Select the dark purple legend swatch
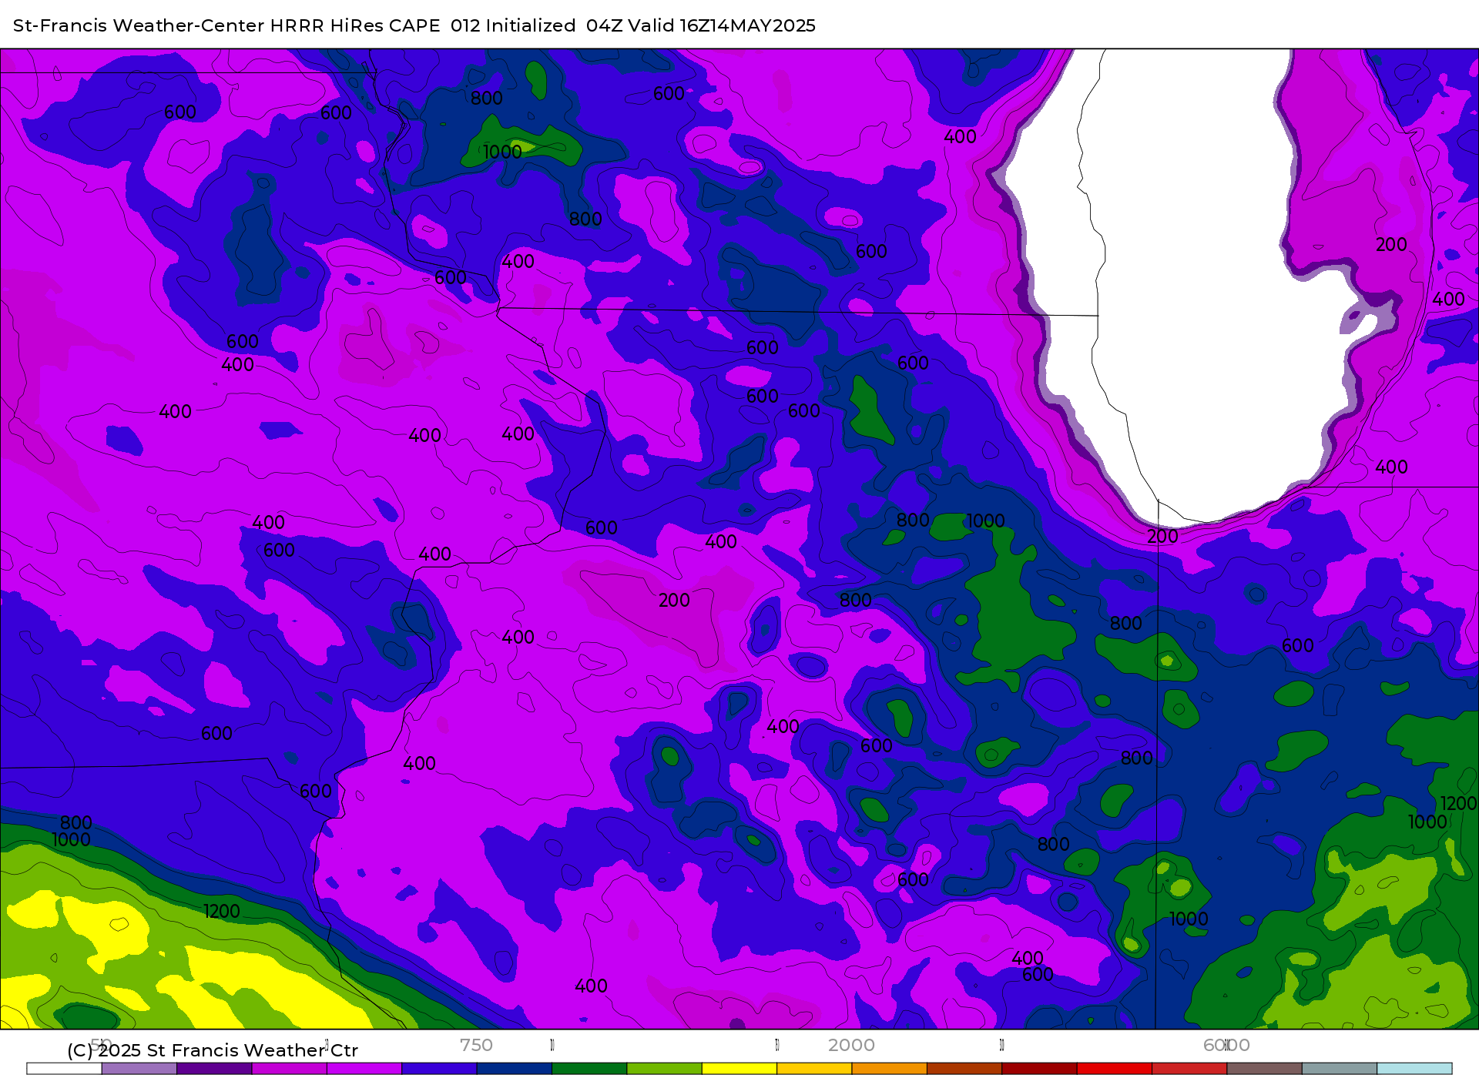1479x1078 pixels. click(x=214, y=1069)
